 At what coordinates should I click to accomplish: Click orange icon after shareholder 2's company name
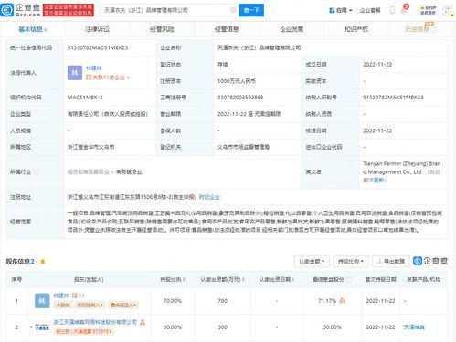point(143,323)
